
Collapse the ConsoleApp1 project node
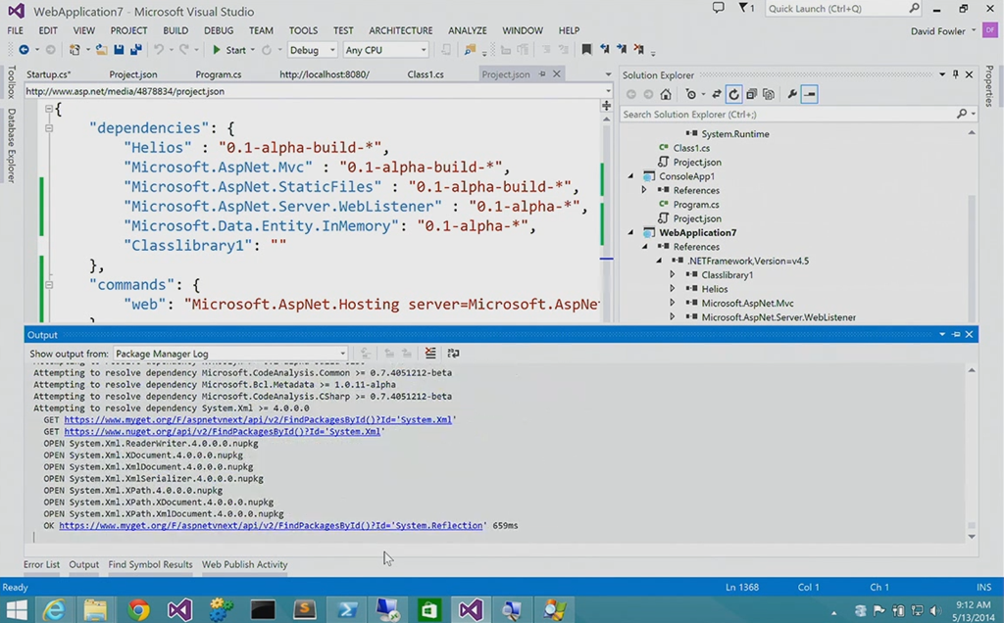tap(630, 176)
